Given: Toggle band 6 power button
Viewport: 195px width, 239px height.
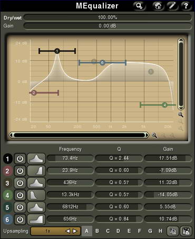Looking at the screenshot, I should point(20,219).
